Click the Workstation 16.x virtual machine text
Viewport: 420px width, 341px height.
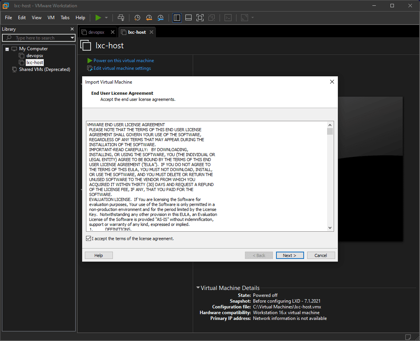coord(286,313)
